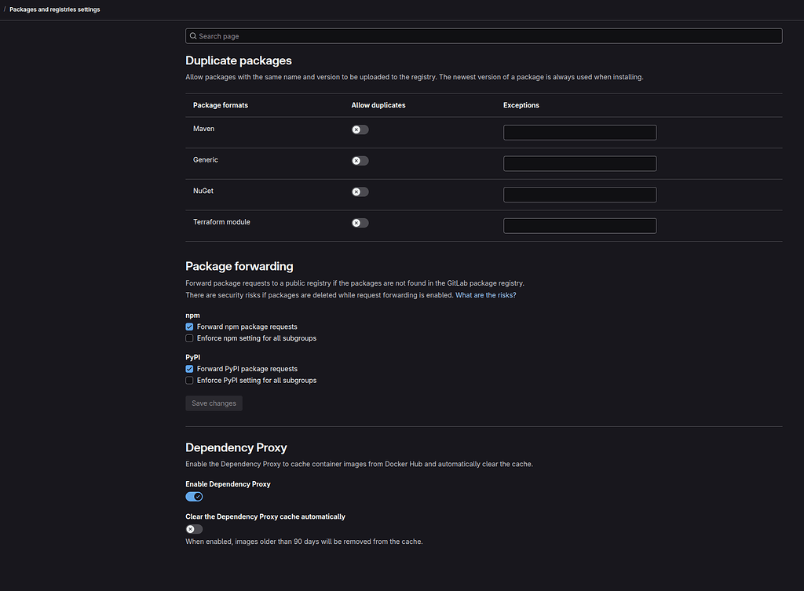Image resolution: width=804 pixels, height=591 pixels.
Task: Check Enforce npm setting for all subgroups
Action: tap(188, 337)
